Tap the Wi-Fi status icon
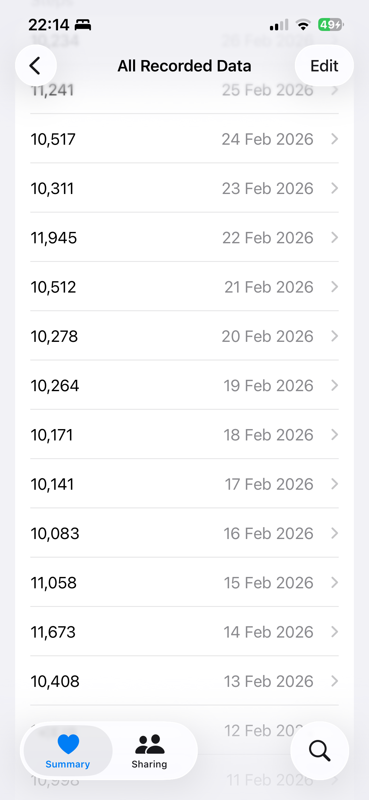Image resolution: width=369 pixels, height=800 pixels. [x=303, y=25]
